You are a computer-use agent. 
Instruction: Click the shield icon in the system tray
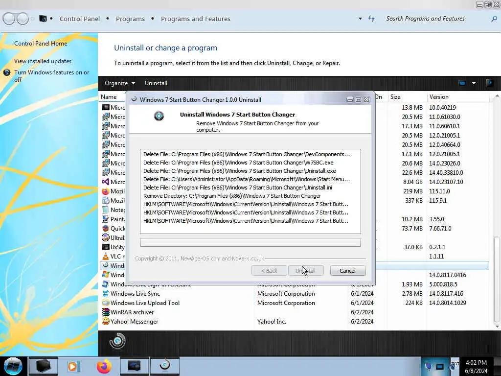click(x=428, y=366)
